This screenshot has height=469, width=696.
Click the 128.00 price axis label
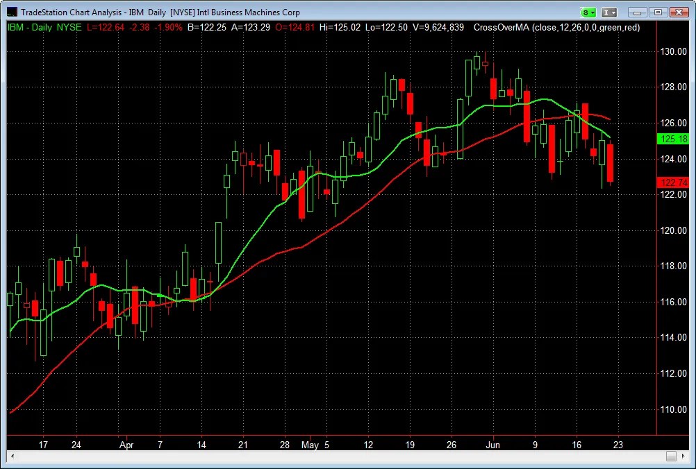tap(673, 87)
